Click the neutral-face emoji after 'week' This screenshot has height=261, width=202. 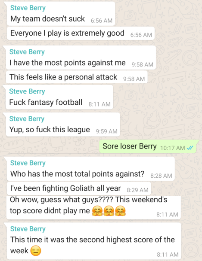(x=36, y=251)
